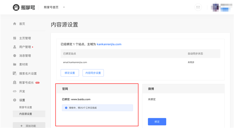
Task: Click the 用户管理 person icon
Action: pos(15,47)
